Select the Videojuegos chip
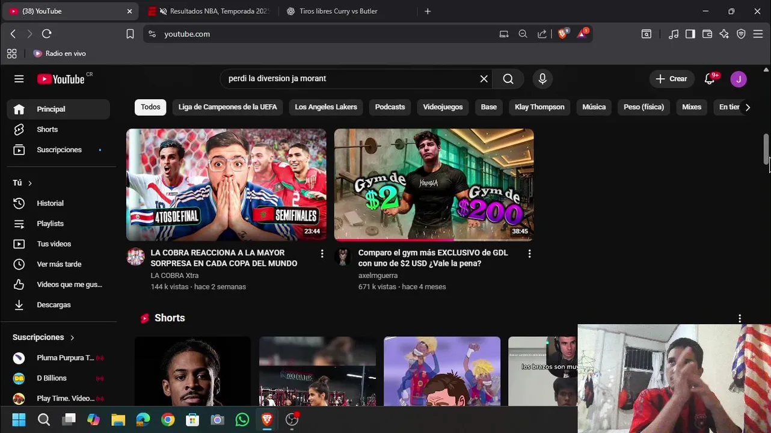The image size is (771, 433). [443, 107]
